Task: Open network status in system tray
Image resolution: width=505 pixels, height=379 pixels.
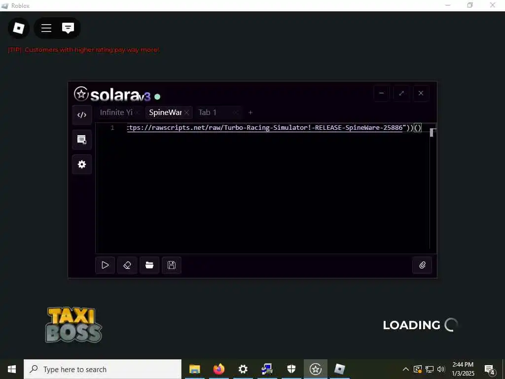Action: click(430, 369)
